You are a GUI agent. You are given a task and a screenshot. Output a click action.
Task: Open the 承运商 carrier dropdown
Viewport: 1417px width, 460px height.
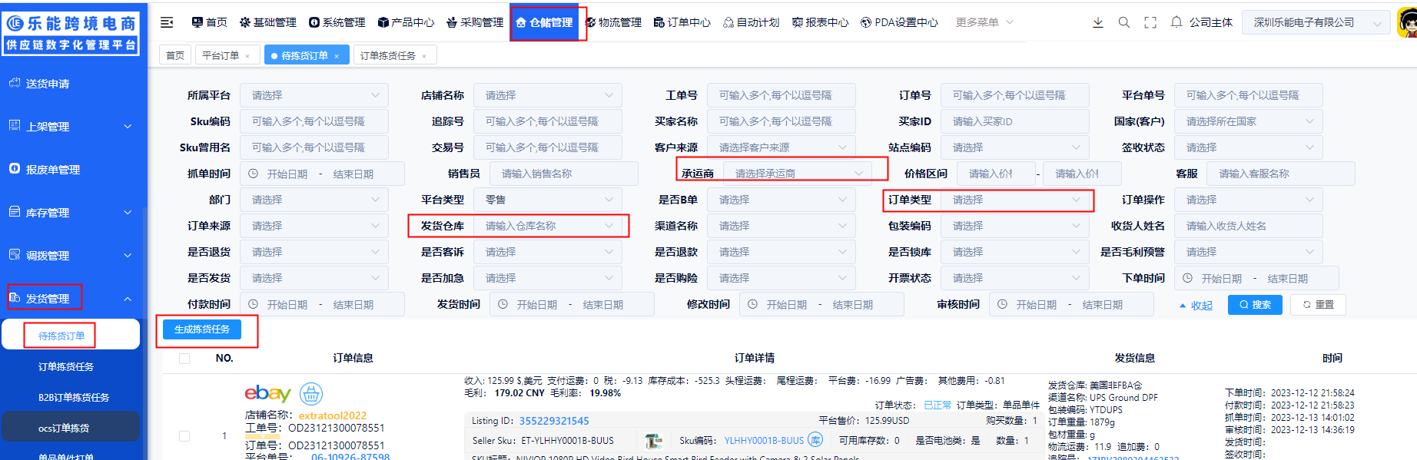click(798, 174)
